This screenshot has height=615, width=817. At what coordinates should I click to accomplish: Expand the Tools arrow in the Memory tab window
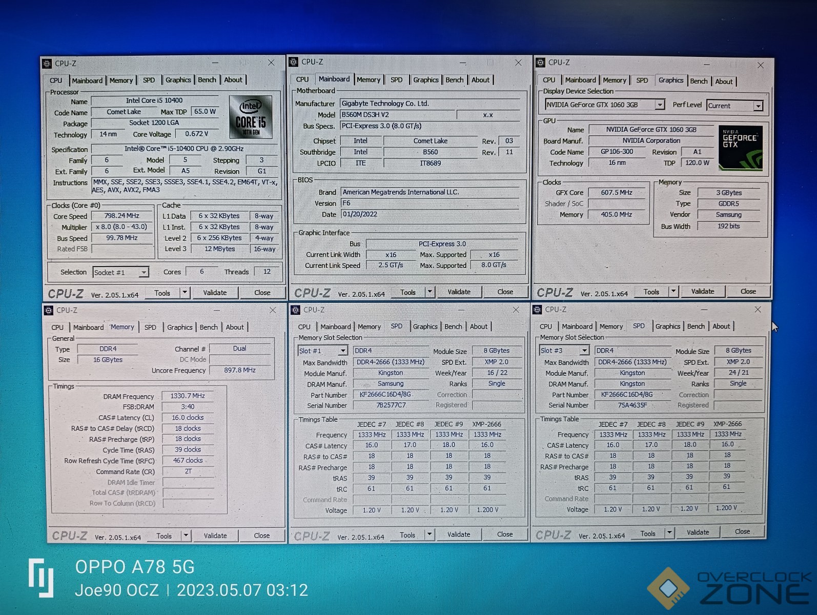[186, 536]
